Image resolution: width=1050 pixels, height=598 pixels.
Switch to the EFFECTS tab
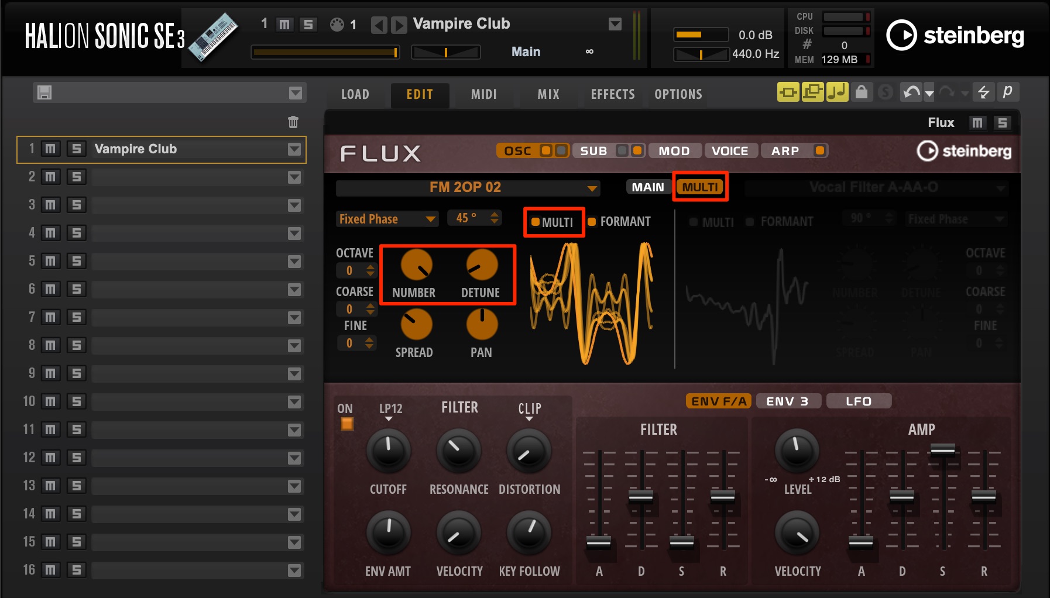pos(613,94)
